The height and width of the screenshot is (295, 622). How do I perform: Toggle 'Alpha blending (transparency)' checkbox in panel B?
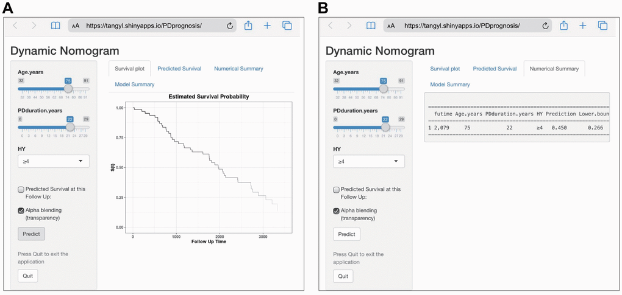click(x=337, y=210)
